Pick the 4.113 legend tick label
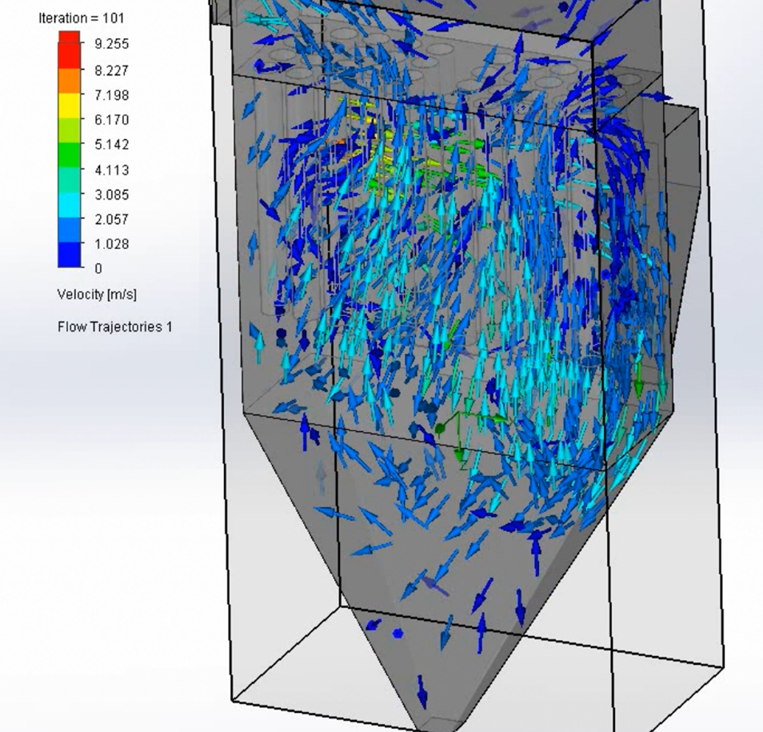 pos(111,170)
